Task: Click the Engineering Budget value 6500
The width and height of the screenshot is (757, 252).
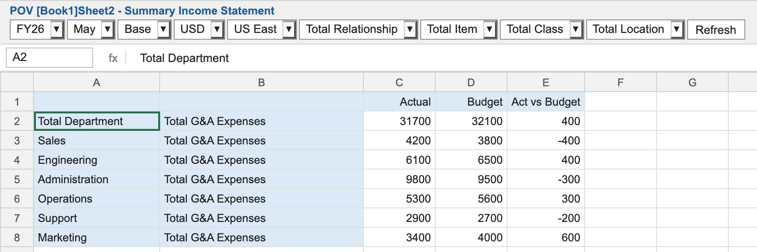Action: (471, 160)
